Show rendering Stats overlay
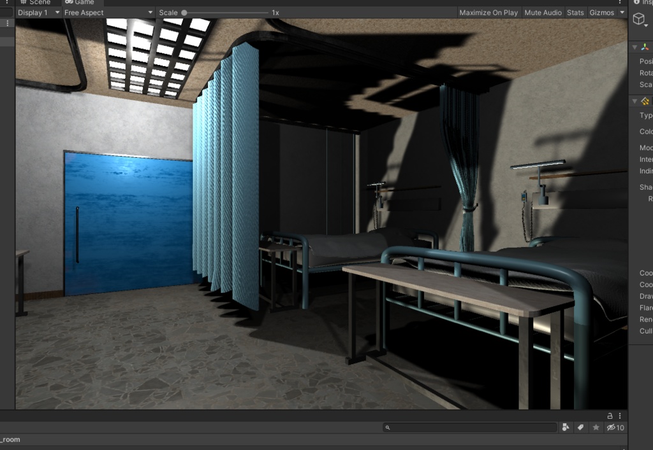Screen dimensions: 653x450 coord(575,12)
